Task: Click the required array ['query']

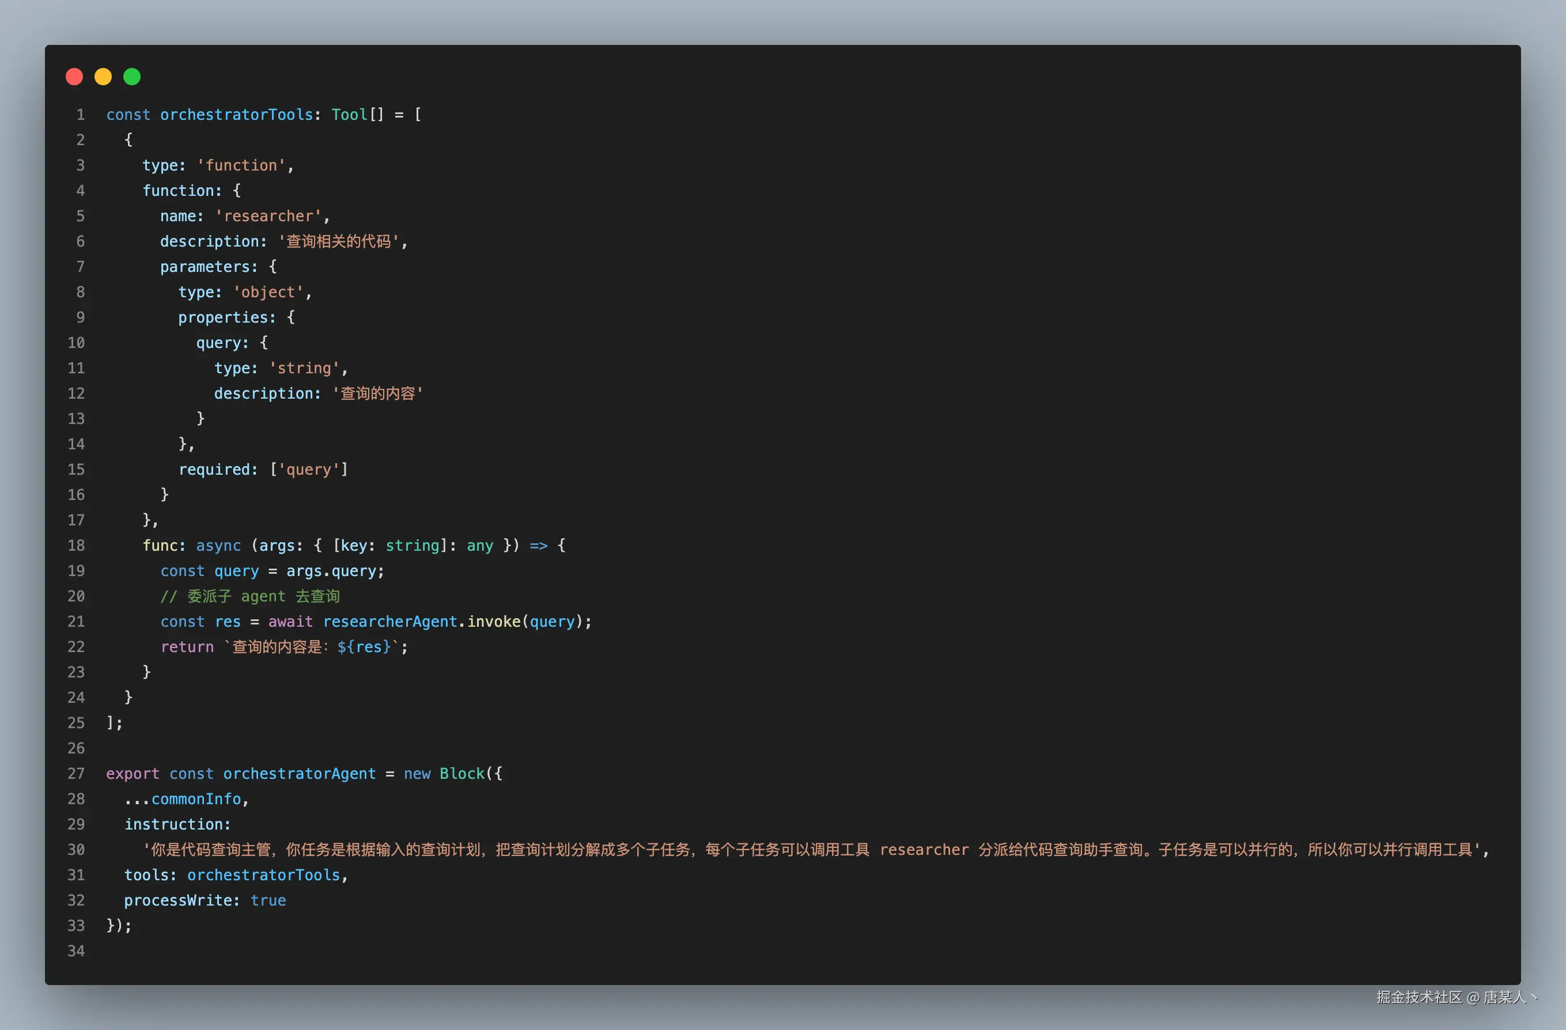Action: [309, 469]
